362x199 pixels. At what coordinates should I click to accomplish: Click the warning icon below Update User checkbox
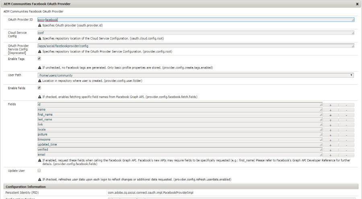pyautogui.click(x=39, y=179)
